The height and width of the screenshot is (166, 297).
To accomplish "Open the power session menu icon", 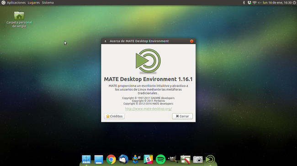I will click(x=294, y=3).
